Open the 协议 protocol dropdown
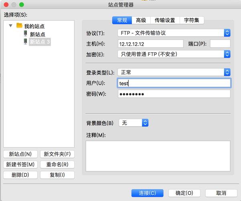The width and height of the screenshot is (241, 201). (x=174, y=33)
